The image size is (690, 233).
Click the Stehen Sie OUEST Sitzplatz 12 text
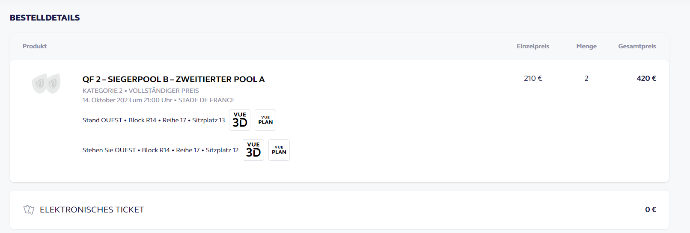point(160,150)
